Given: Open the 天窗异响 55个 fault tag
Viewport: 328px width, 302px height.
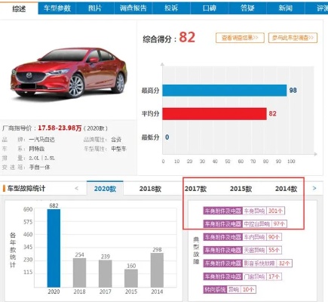Looking at the screenshot, I should [x=243, y=250].
